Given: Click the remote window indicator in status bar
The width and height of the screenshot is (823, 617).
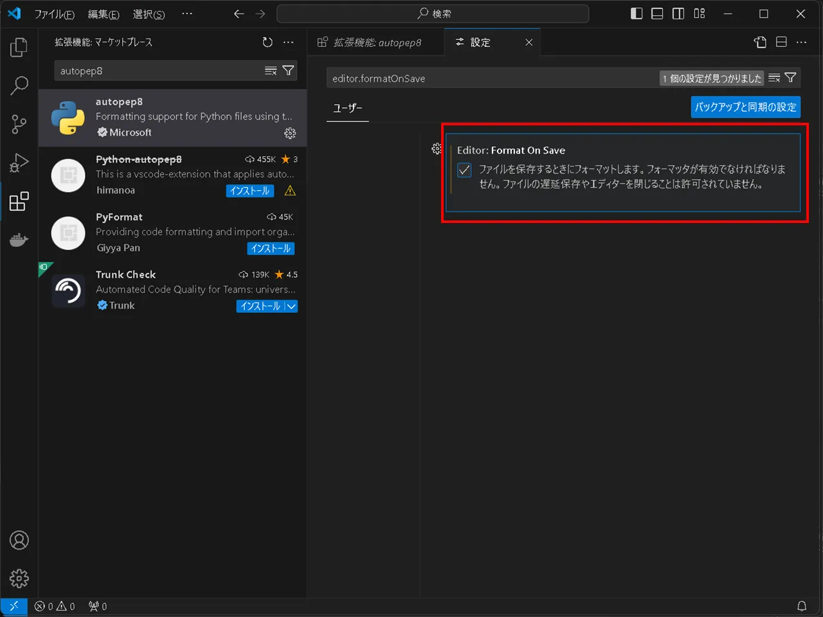Looking at the screenshot, I should [14, 606].
